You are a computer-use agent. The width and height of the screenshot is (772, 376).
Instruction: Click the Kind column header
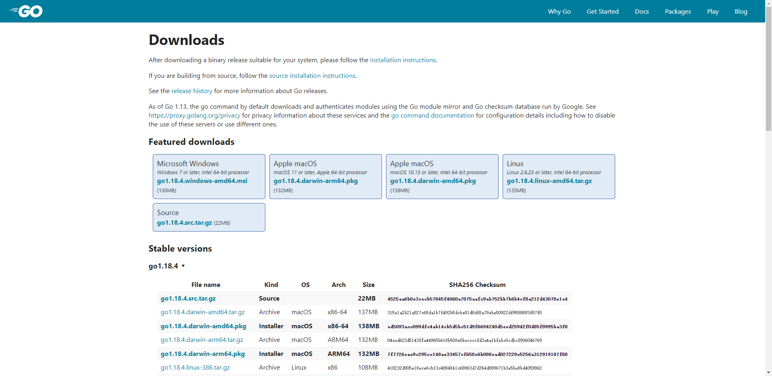coord(271,285)
